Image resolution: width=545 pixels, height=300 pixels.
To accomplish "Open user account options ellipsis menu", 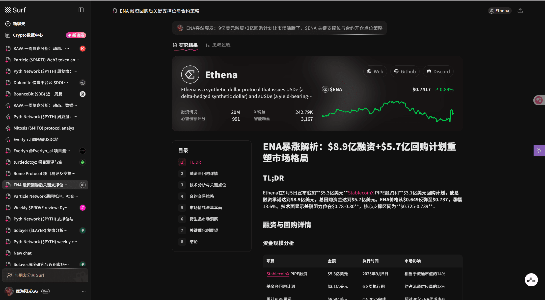I will click(x=84, y=291).
